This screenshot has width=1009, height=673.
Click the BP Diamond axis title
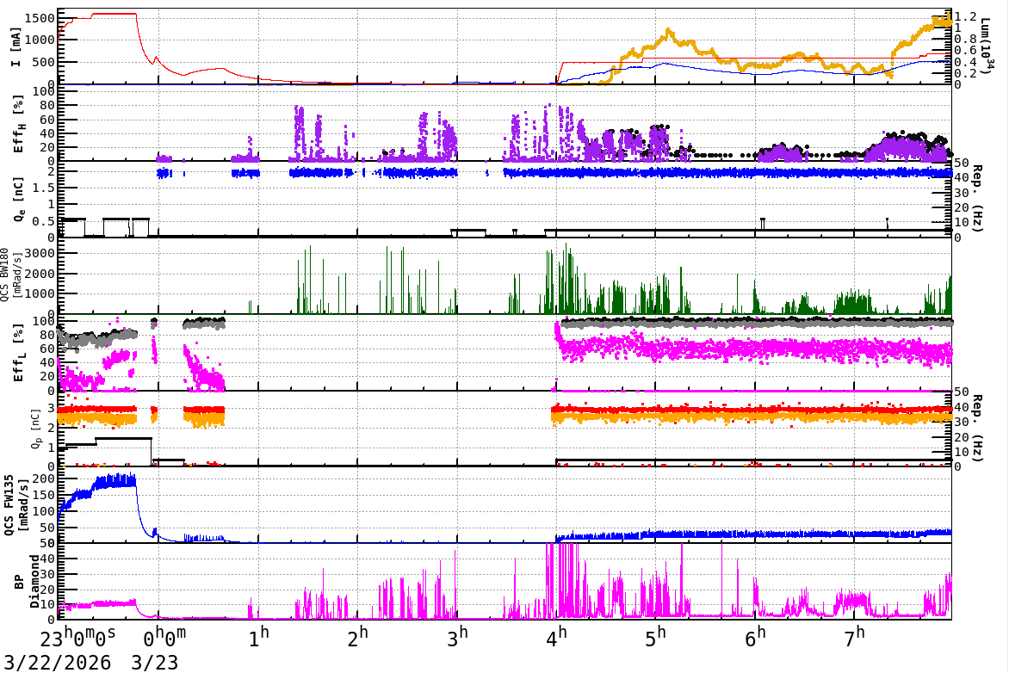pyautogui.click(x=28, y=581)
